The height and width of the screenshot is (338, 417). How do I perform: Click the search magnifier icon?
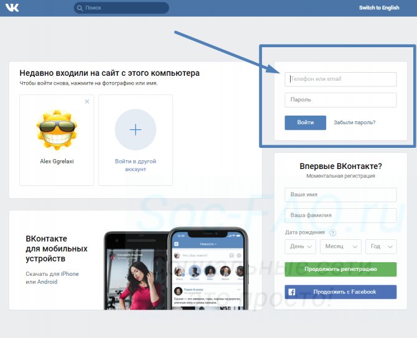point(80,8)
